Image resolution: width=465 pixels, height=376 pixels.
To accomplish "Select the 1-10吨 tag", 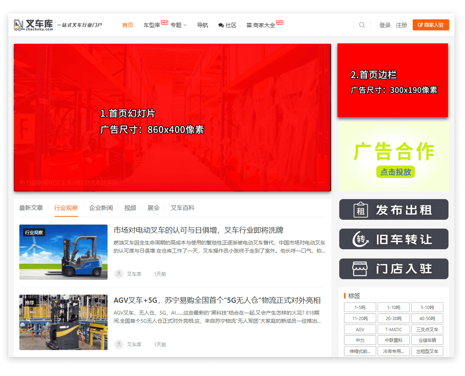I will (x=393, y=307).
